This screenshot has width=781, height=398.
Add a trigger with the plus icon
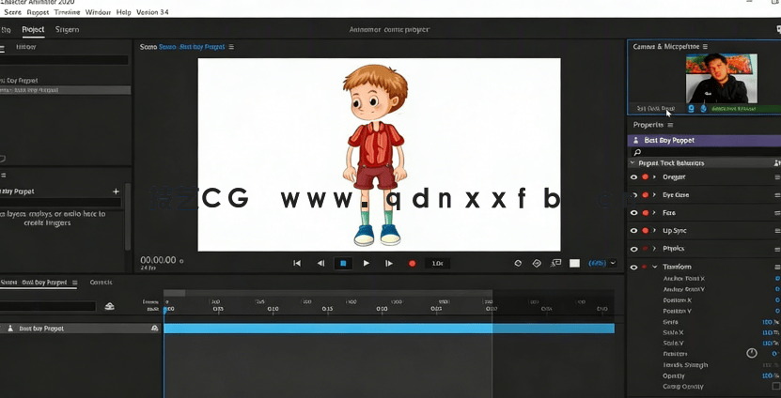click(116, 191)
